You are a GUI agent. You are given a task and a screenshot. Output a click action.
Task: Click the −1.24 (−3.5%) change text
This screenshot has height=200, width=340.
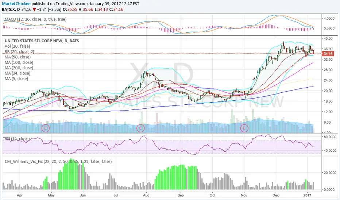tap(49, 9)
